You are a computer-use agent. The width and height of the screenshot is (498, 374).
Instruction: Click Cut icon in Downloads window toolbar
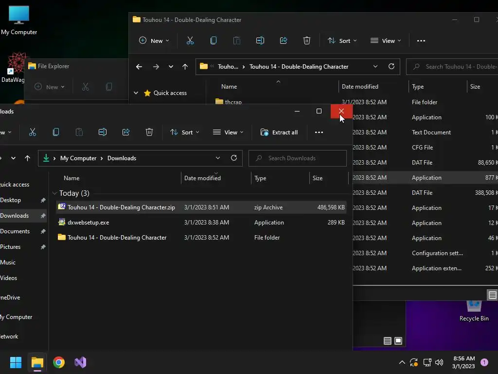33,132
